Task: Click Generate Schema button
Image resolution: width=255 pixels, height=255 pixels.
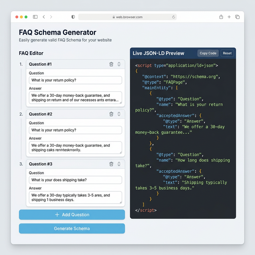Action: click(x=72, y=229)
